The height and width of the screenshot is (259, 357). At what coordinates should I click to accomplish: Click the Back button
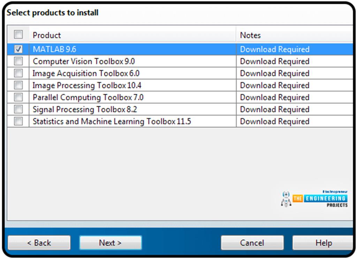pyautogui.click(x=39, y=243)
